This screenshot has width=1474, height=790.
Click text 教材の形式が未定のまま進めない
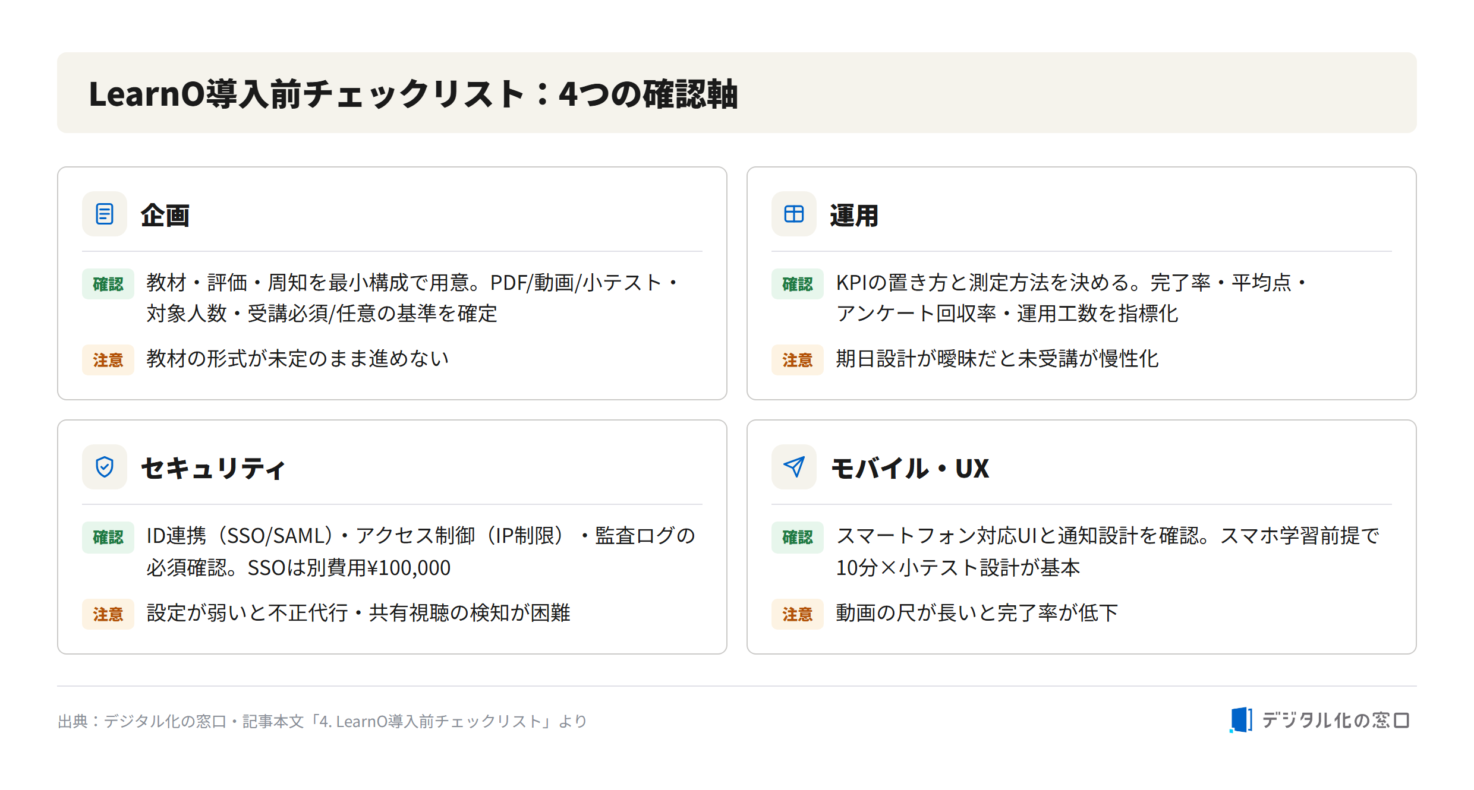[298, 358]
